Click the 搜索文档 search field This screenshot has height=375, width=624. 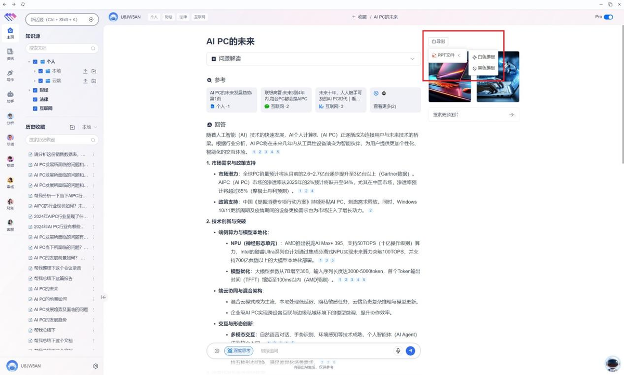click(x=62, y=48)
